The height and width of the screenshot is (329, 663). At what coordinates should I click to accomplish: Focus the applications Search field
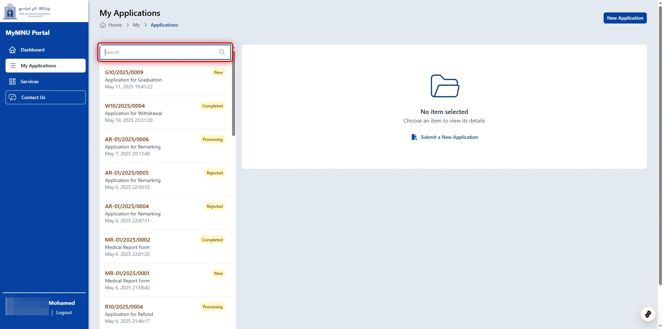161,52
